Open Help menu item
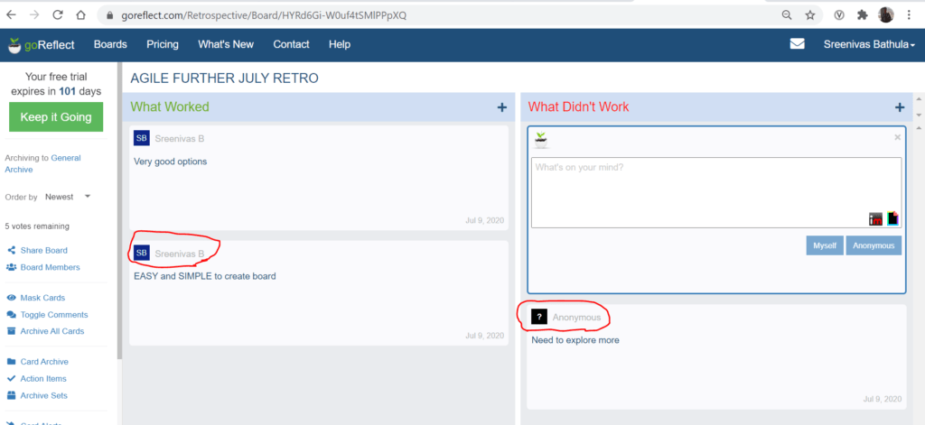 [340, 44]
